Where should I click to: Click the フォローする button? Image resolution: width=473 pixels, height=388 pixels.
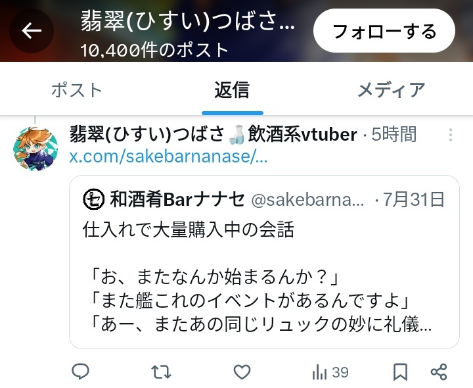384,31
